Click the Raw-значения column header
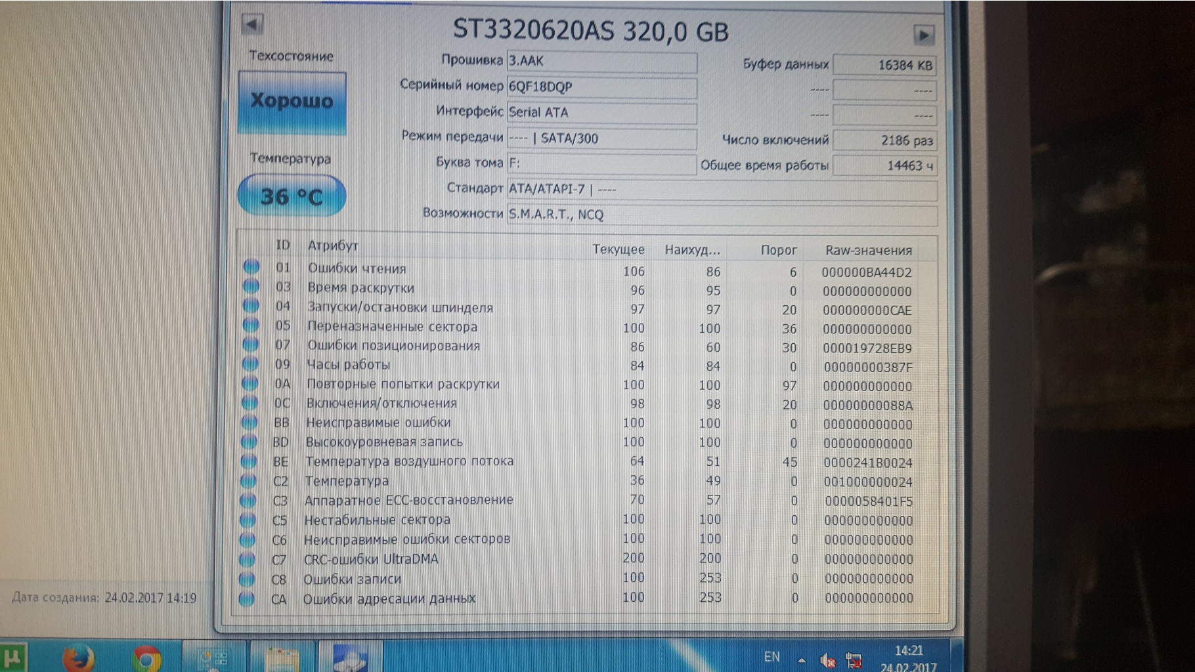This screenshot has height=672, width=1195. (x=869, y=250)
